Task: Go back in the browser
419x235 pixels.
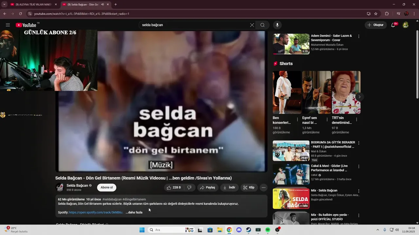Action: tap(5, 14)
